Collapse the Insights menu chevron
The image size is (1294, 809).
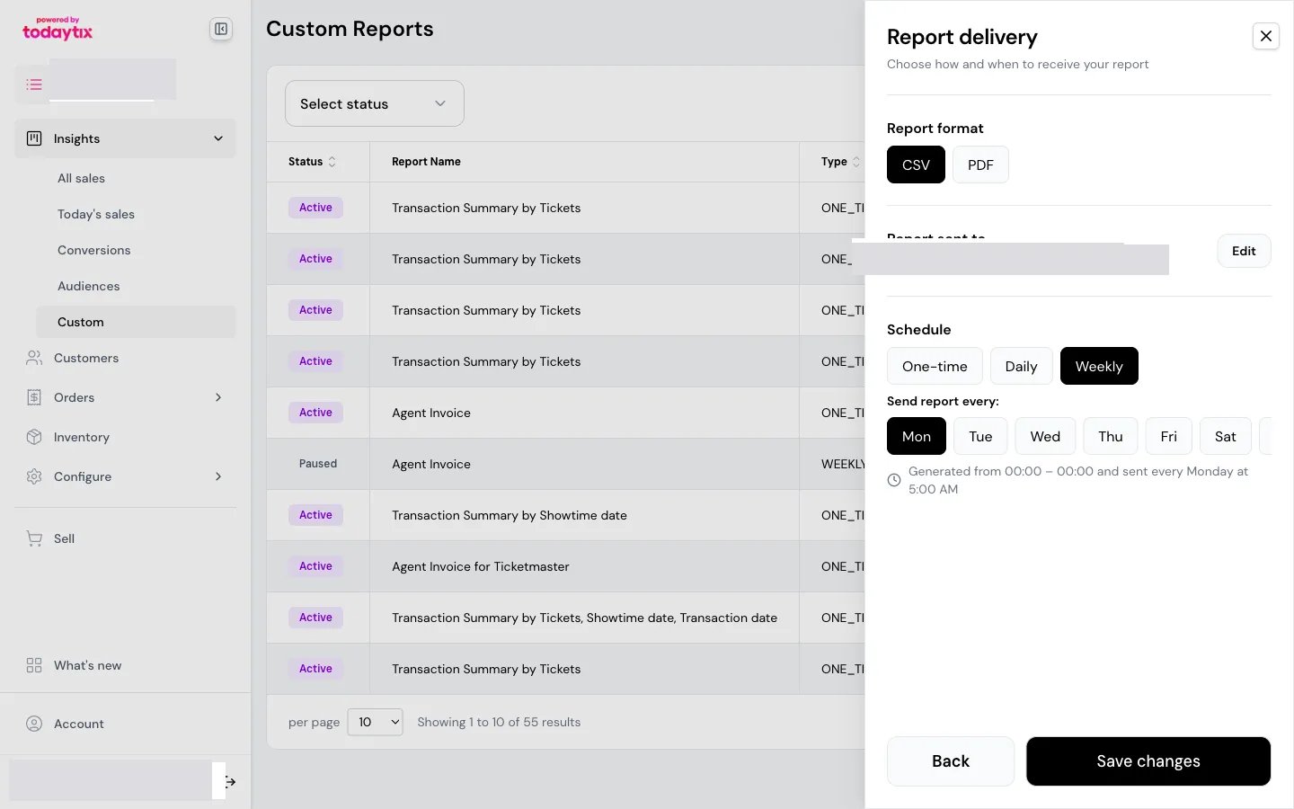tap(218, 138)
